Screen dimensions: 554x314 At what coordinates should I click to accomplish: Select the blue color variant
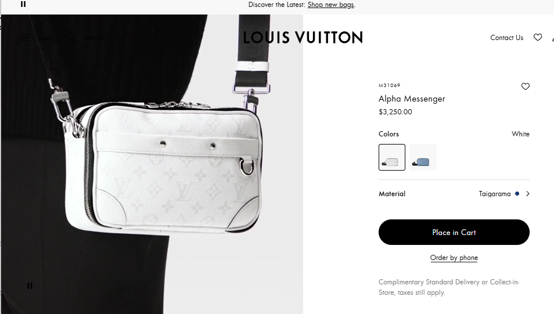click(x=423, y=157)
